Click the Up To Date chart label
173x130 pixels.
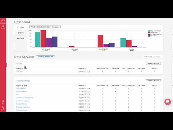pos(46,49)
